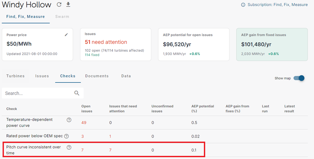Viewport: 314px width, 159px height.
Task: Open help for Pitch curve inconsistent over time
Action: tap(69, 147)
